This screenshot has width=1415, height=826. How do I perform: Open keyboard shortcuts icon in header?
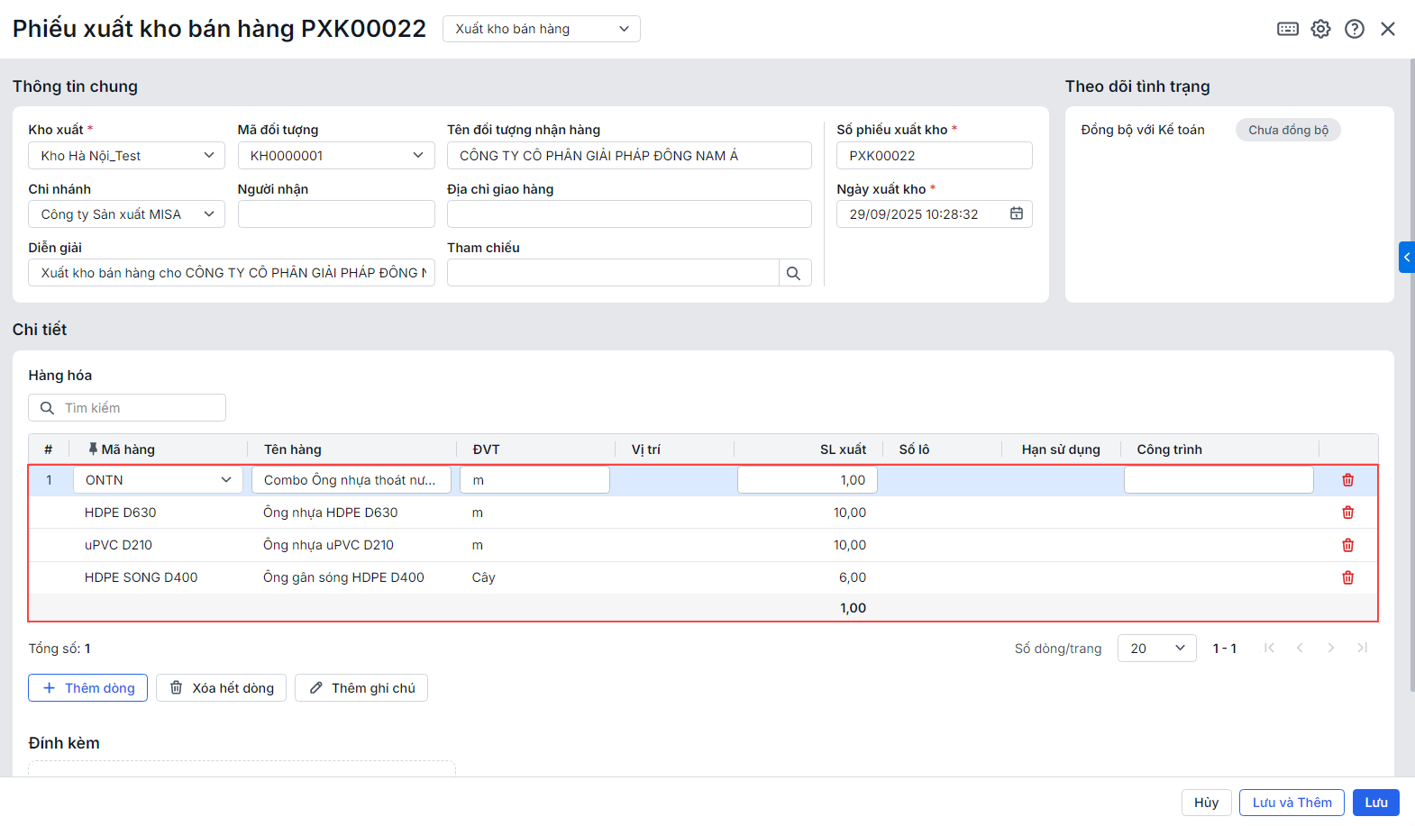pos(1288,29)
